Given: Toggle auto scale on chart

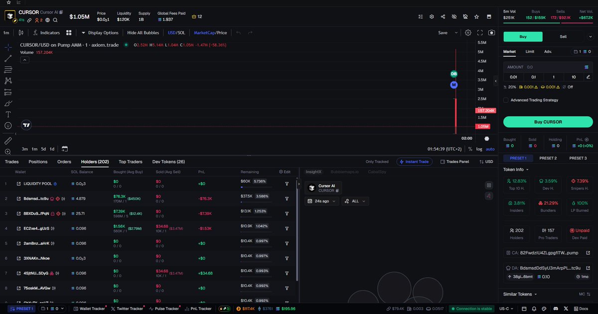Looking at the screenshot, I should [x=490, y=149].
